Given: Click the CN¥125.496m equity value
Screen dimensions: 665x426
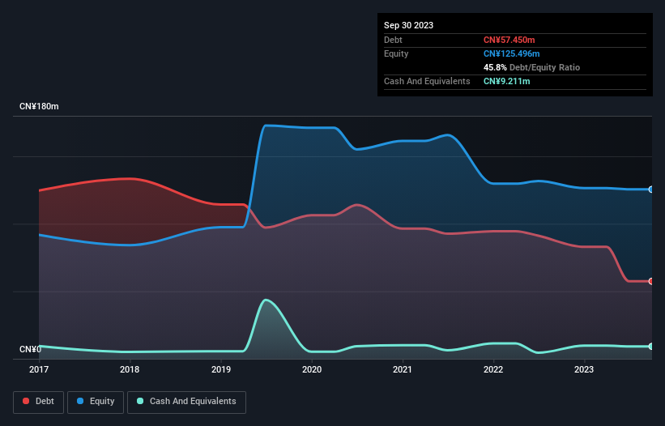Looking at the screenshot, I should coord(511,53).
